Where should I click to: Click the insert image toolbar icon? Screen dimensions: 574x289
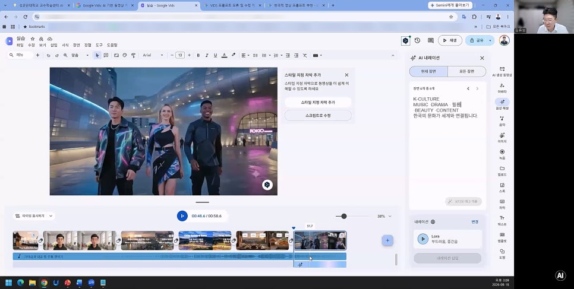point(116,55)
